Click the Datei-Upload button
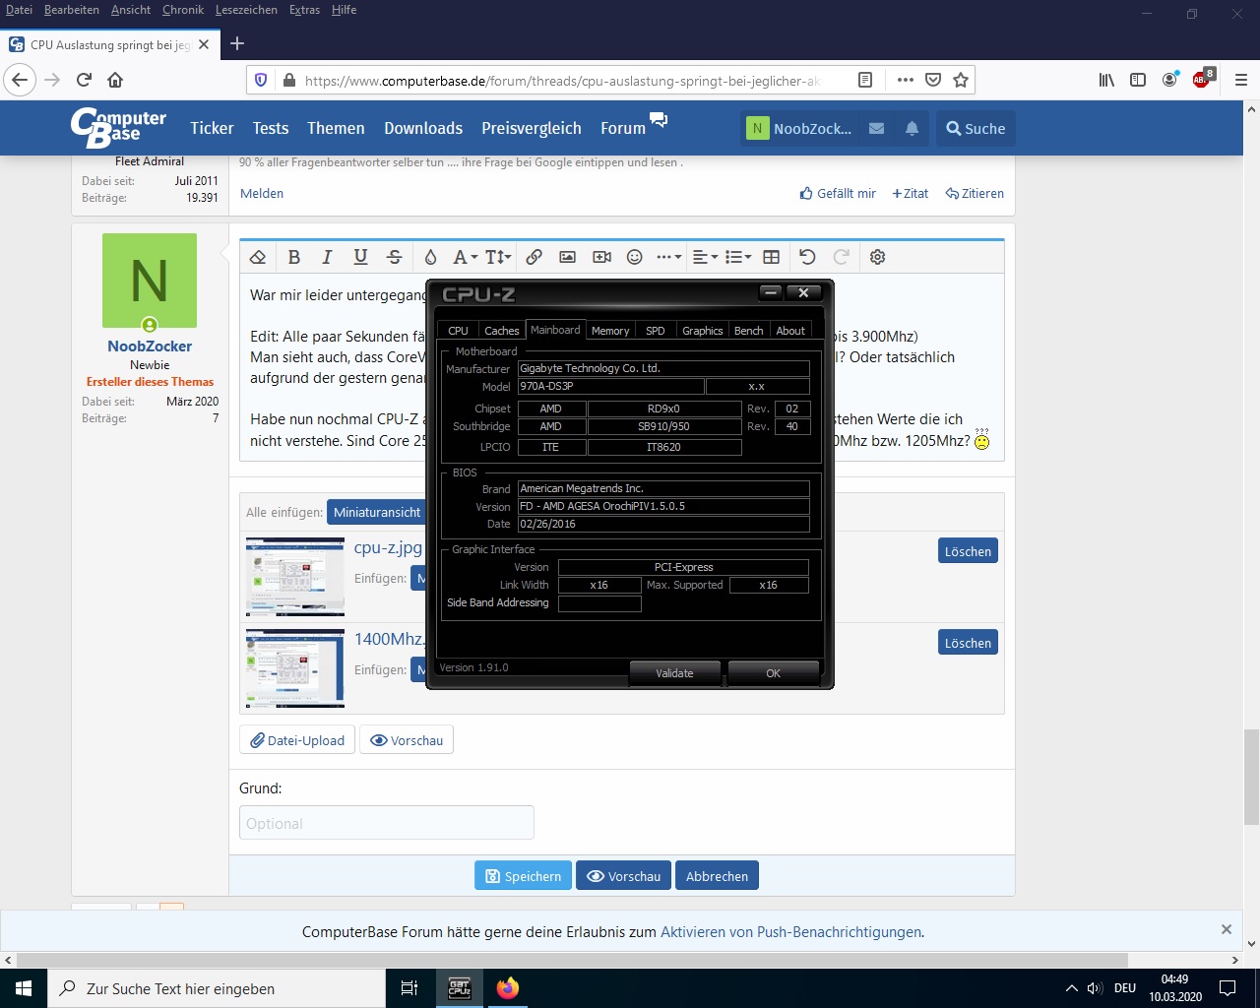This screenshot has width=1260, height=1008. pyautogui.click(x=297, y=740)
